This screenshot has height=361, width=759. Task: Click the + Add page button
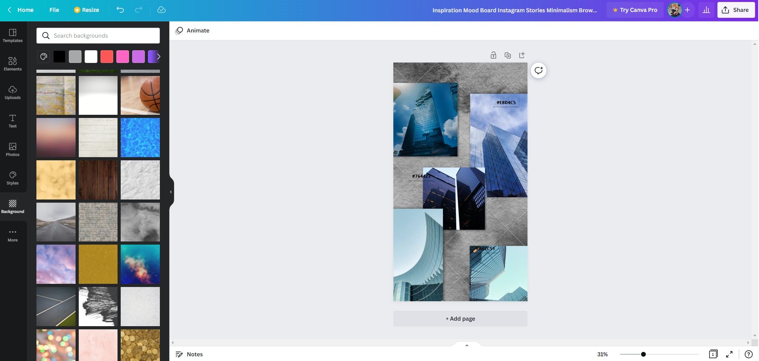460,318
